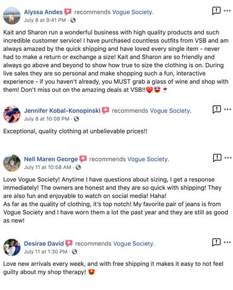Image resolution: width=233 pixels, height=290 pixels.
Task: Open three-dot menu on Desirae David's post
Action: point(227,242)
